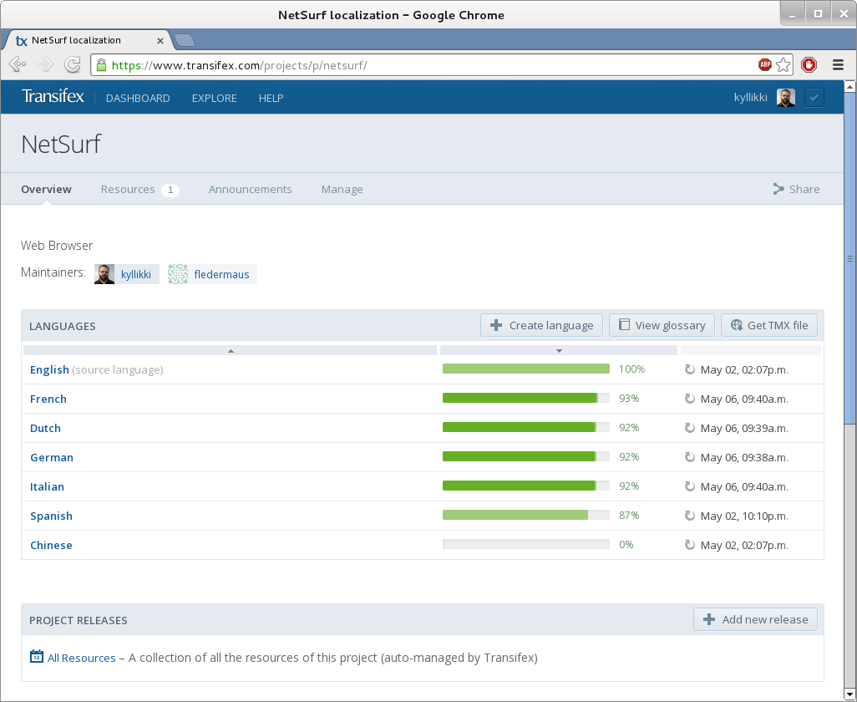Screen dimensions: 857x702
Task: Click the Chrome forward arrow
Action: (45, 64)
